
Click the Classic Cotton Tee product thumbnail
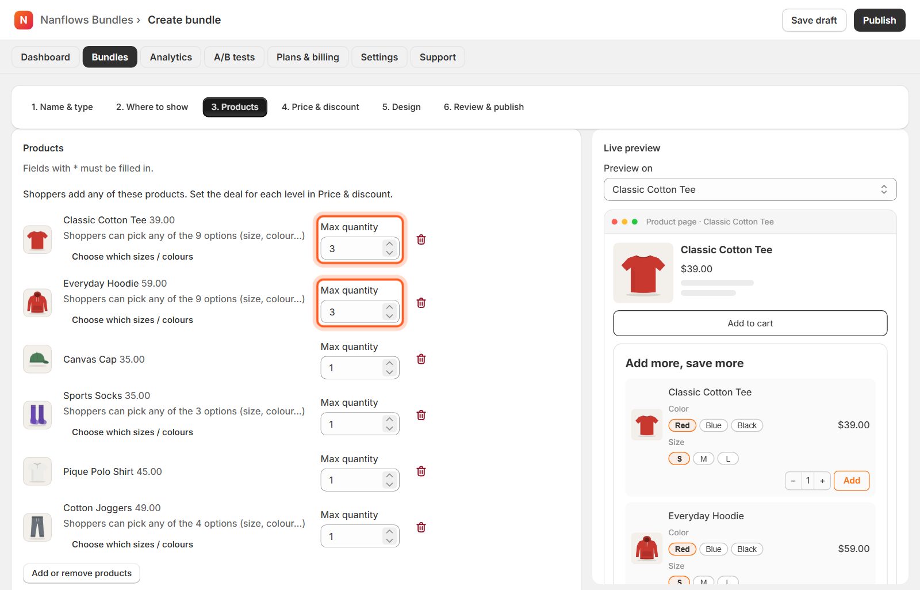[x=37, y=239]
